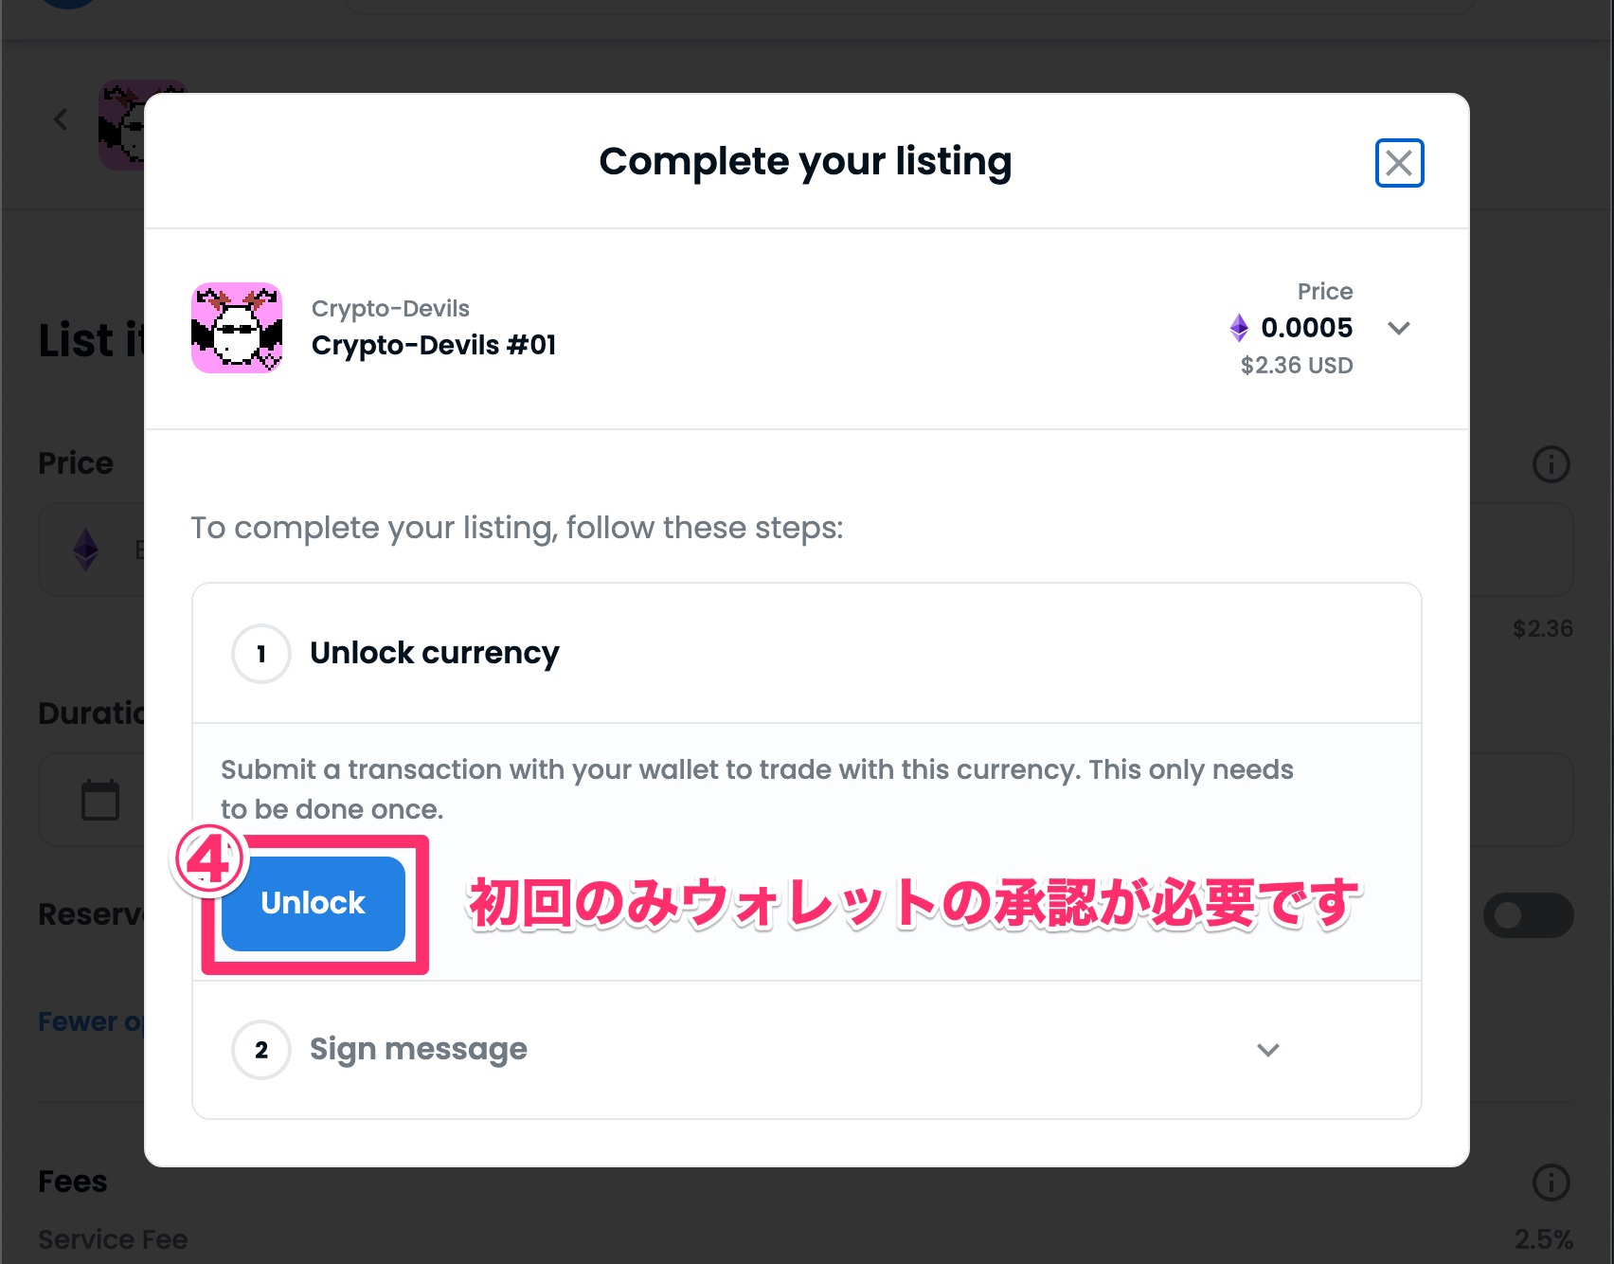This screenshot has width=1614, height=1264.
Task: Click the blue Unlock button
Action: click(x=314, y=903)
